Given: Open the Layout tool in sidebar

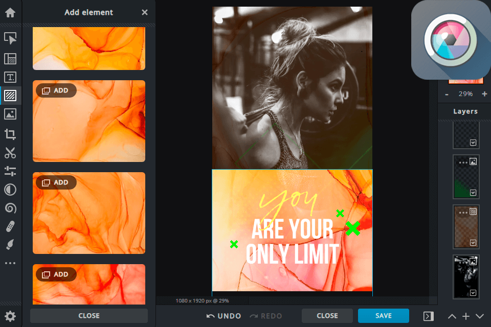Looking at the screenshot, I should [x=10, y=59].
